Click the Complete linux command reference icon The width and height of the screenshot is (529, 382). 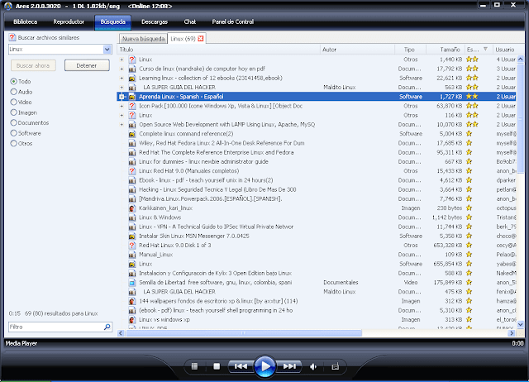[x=132, y=134]
